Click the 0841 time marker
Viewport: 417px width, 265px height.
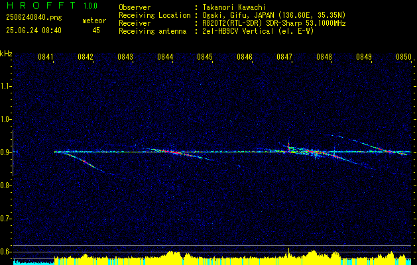[x=46, y=57]
